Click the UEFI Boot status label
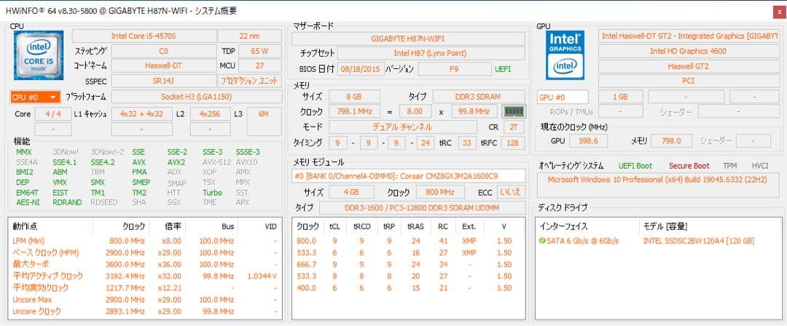Image resolution: width=787 pixels, height=326 pixels. pyautogui.click(x=635, y=166)
